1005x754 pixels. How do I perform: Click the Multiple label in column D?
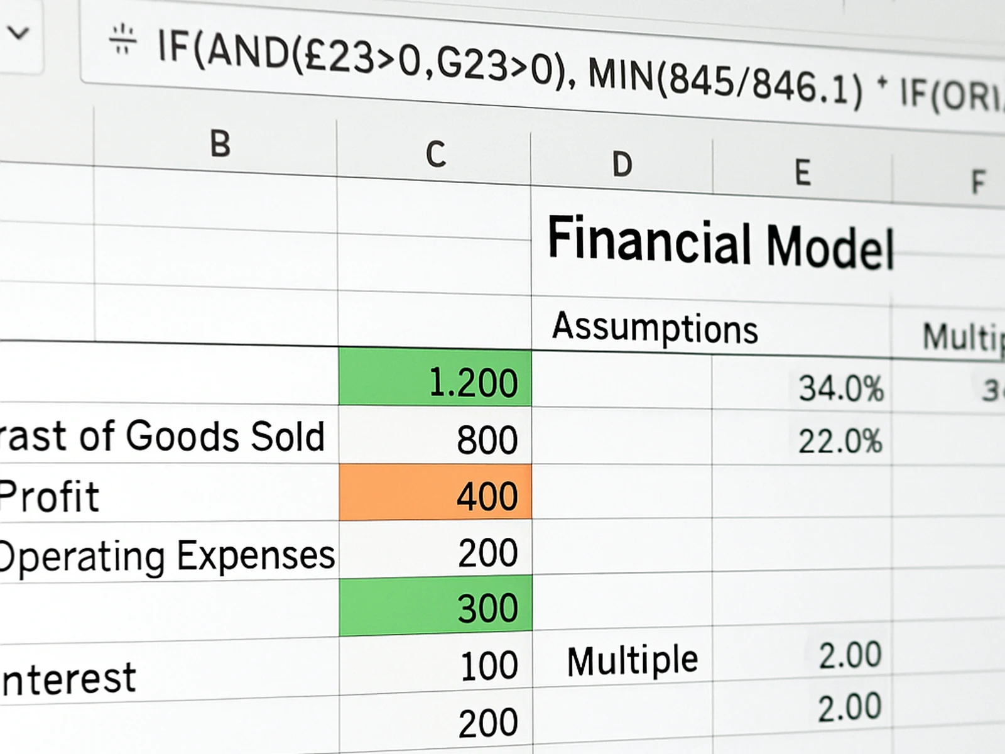[631, 661]
